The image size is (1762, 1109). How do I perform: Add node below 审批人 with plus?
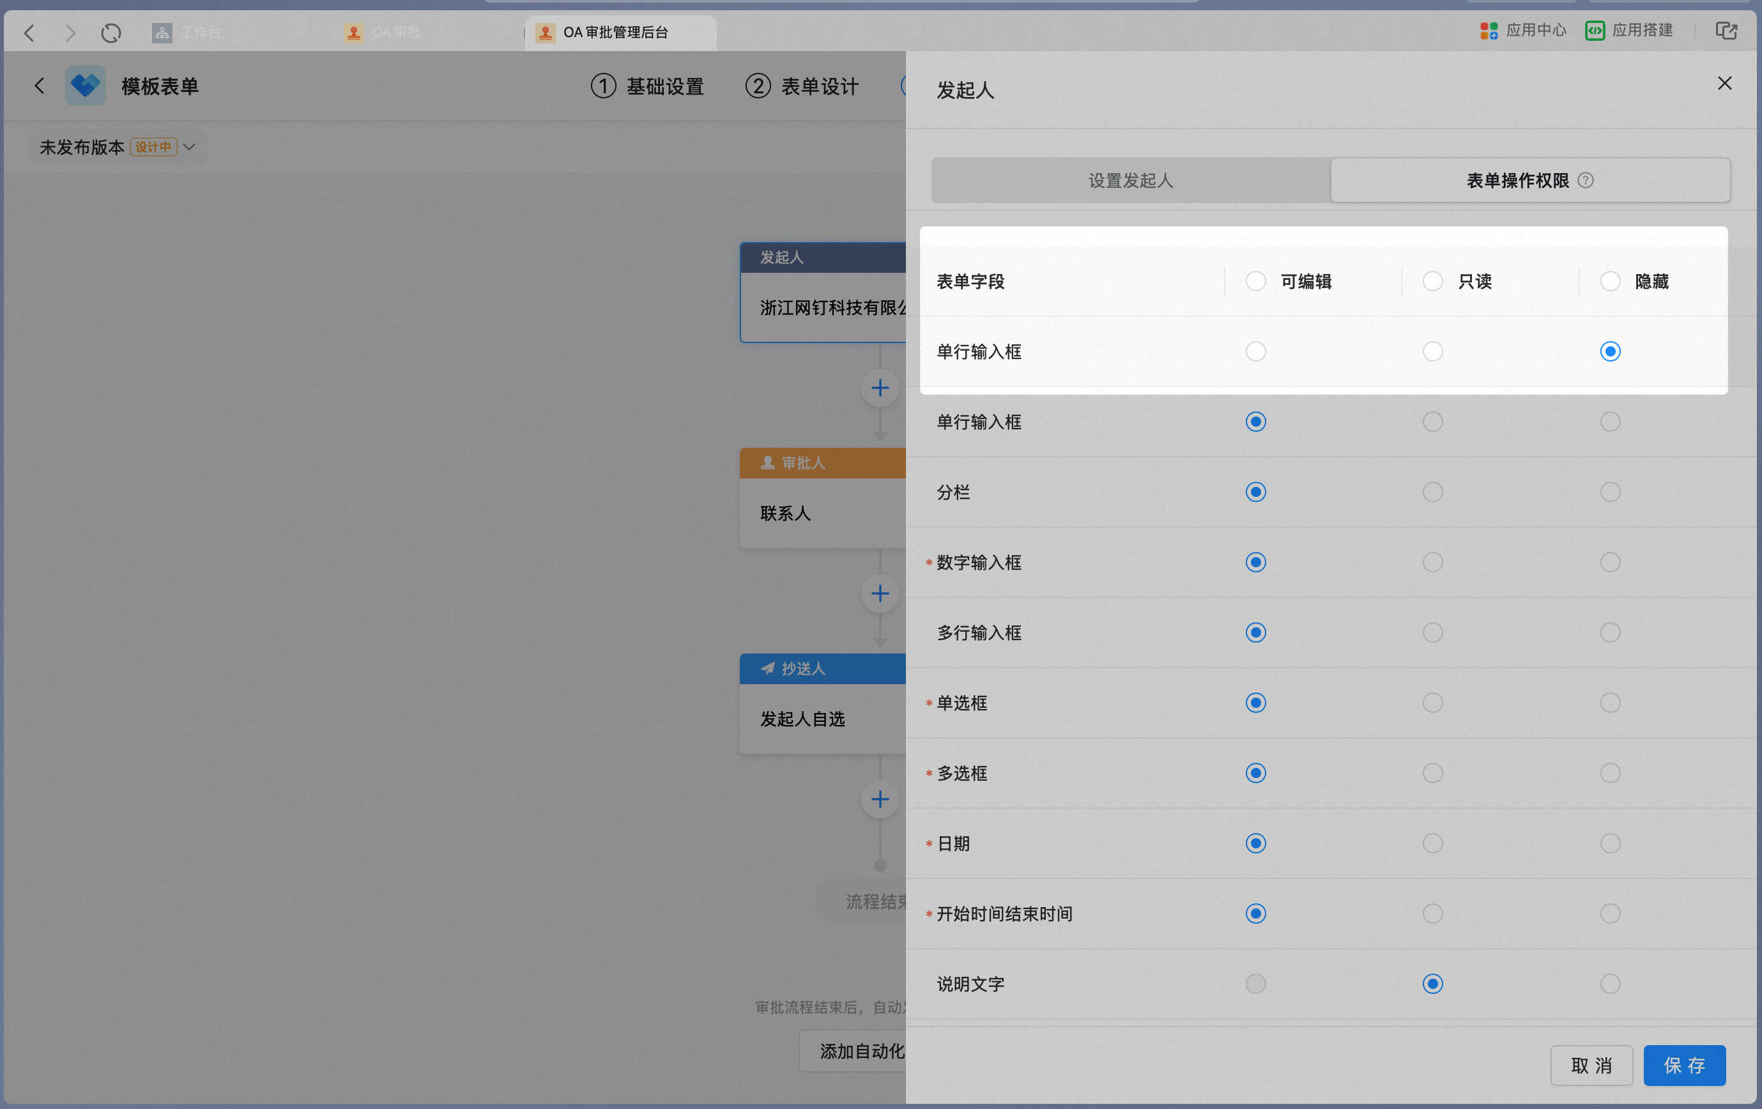pyautogui.click(x=880, y=593)
